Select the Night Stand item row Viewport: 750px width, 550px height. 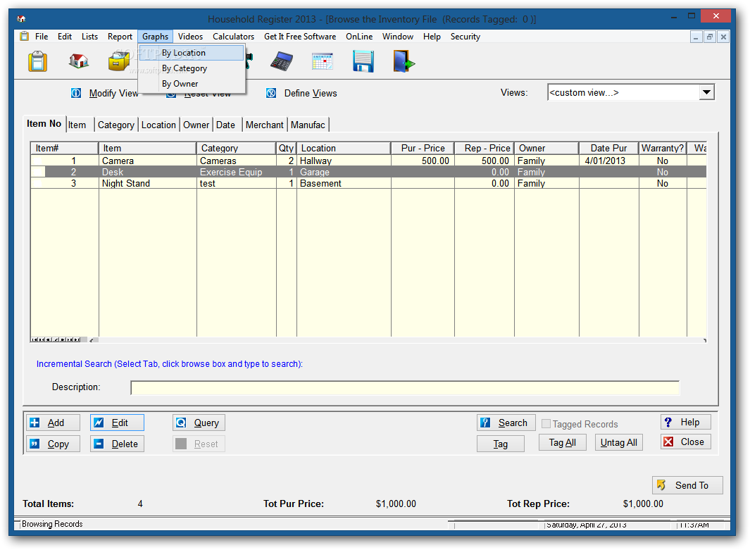[368, 183]
